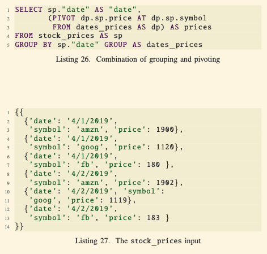Click the price value 1902
Viewport: 267px width, 254px height.
(165, 183)
